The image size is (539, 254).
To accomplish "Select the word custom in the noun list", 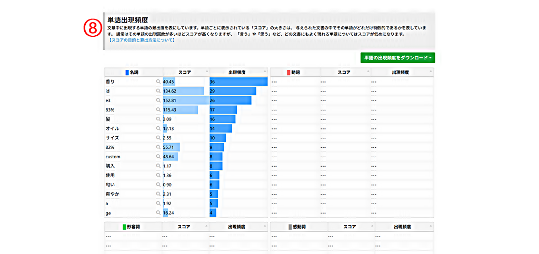I will 113,157.
